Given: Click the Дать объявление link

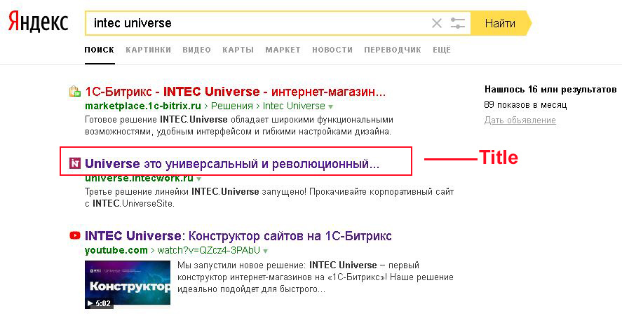Looking at the screenshot, I should (520, 120).
